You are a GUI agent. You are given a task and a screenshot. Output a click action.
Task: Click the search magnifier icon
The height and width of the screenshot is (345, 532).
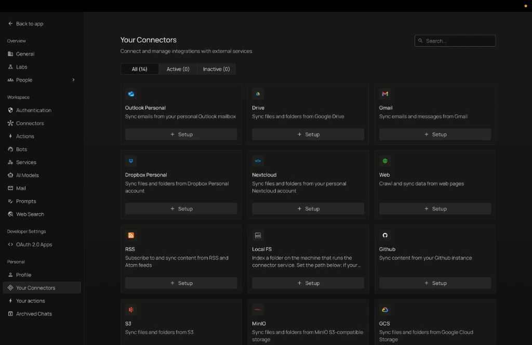point(420,40)
